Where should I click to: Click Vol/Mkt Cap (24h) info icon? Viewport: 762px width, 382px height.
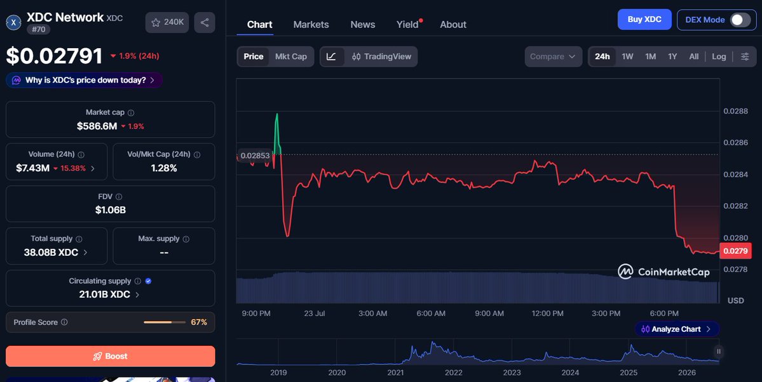pyautogui.click(x=197, y=155)
